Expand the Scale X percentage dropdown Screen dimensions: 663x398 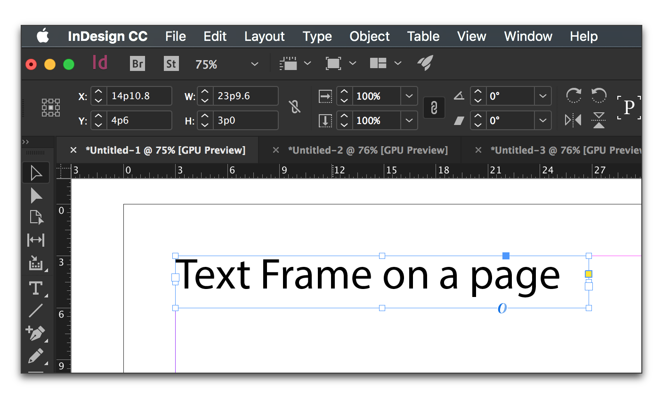[409, 96]
